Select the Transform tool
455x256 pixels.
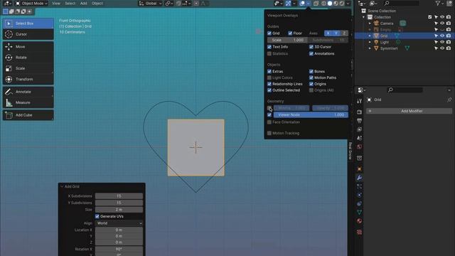pyautogui.click(x=28, y=79)
